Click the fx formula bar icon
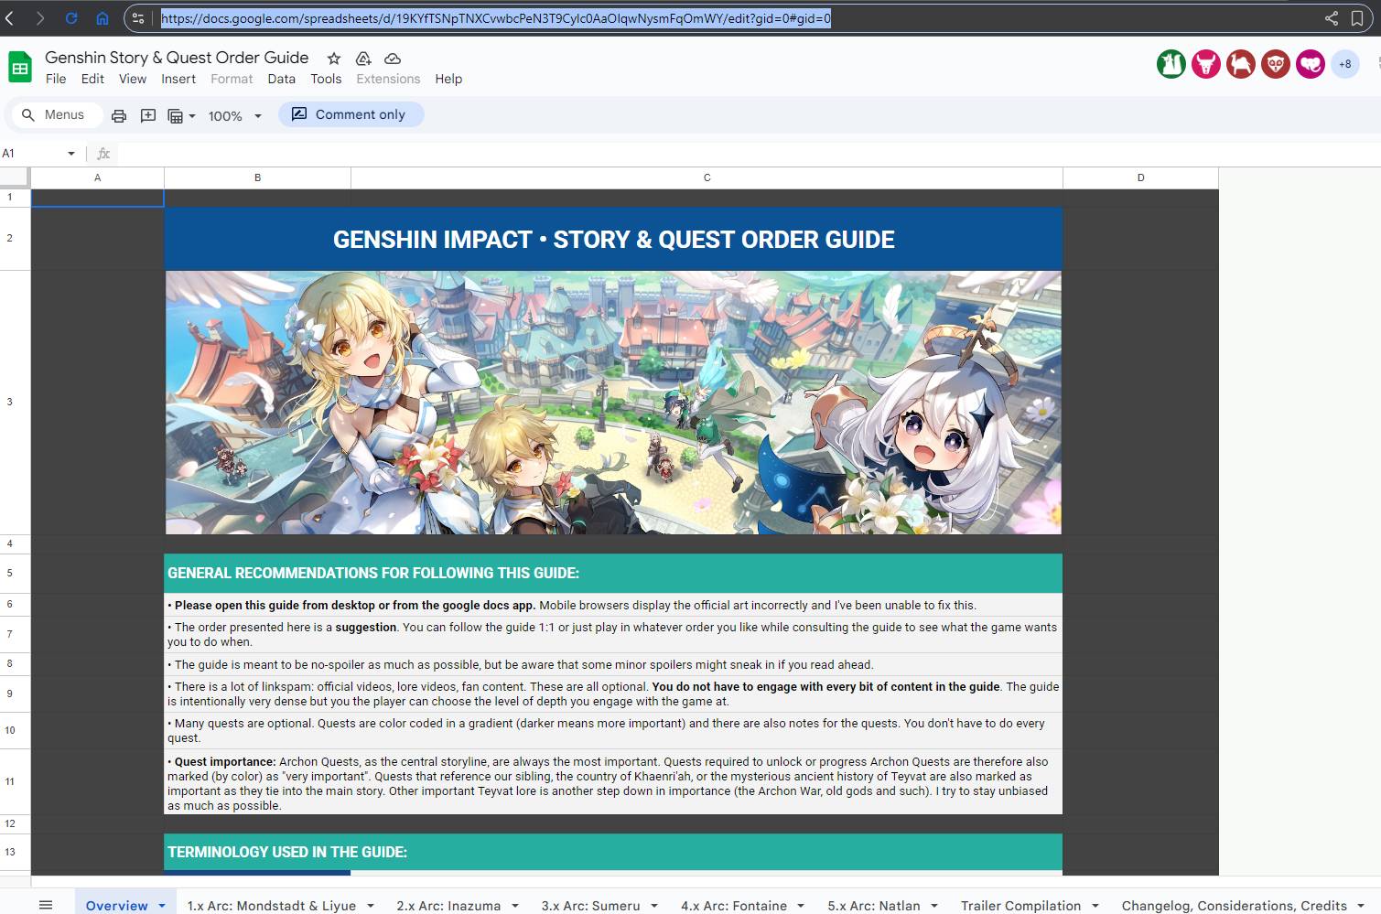Image resolution: width=1381 pixels, height=914 pixels. [103, 154]
